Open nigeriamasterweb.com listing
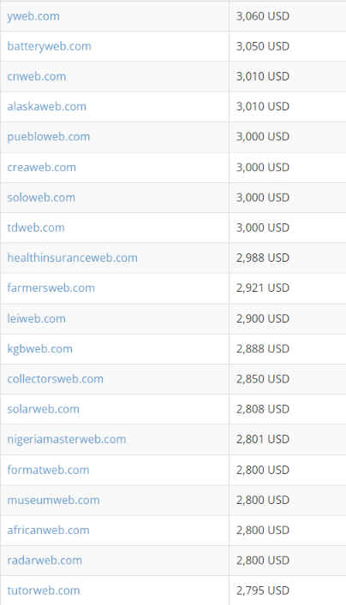 pos(67,440)
